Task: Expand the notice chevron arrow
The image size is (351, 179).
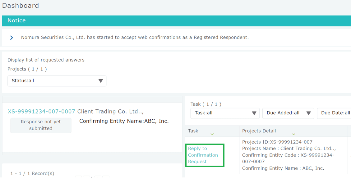Action: [x=12, y=38]
